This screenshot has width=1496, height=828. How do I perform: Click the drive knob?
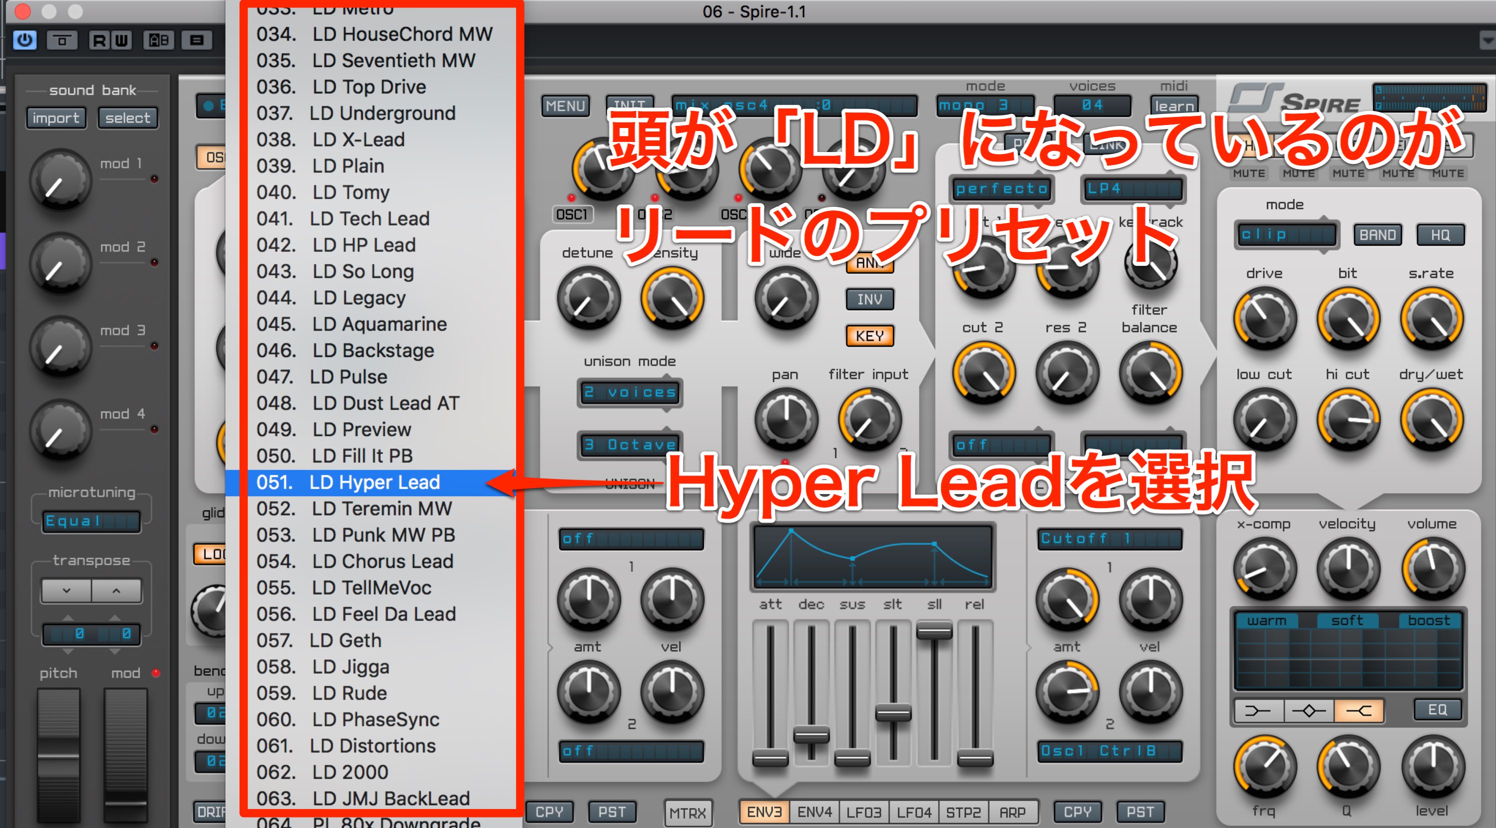pos(1265,318)
